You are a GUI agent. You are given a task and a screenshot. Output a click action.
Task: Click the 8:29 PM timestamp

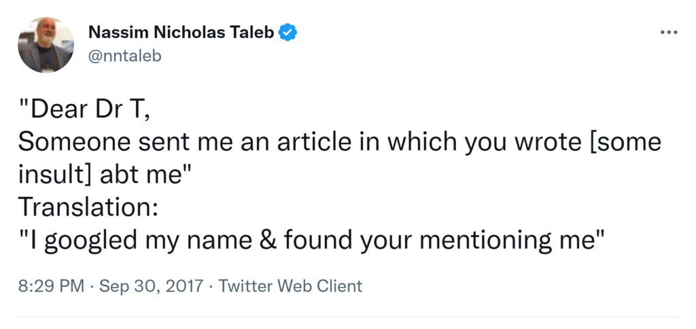(51, 286)
